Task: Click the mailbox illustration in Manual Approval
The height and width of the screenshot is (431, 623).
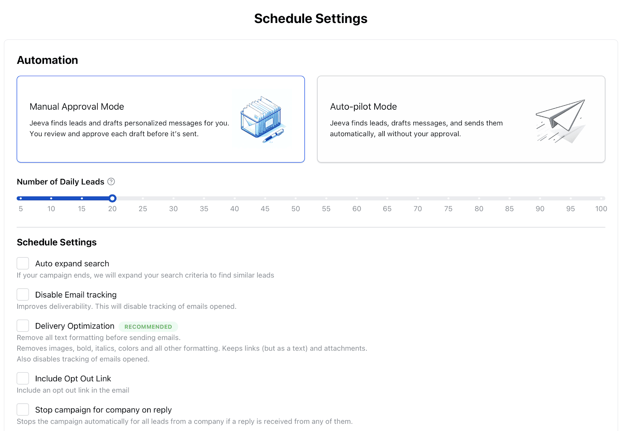Action: coord(263,119)
